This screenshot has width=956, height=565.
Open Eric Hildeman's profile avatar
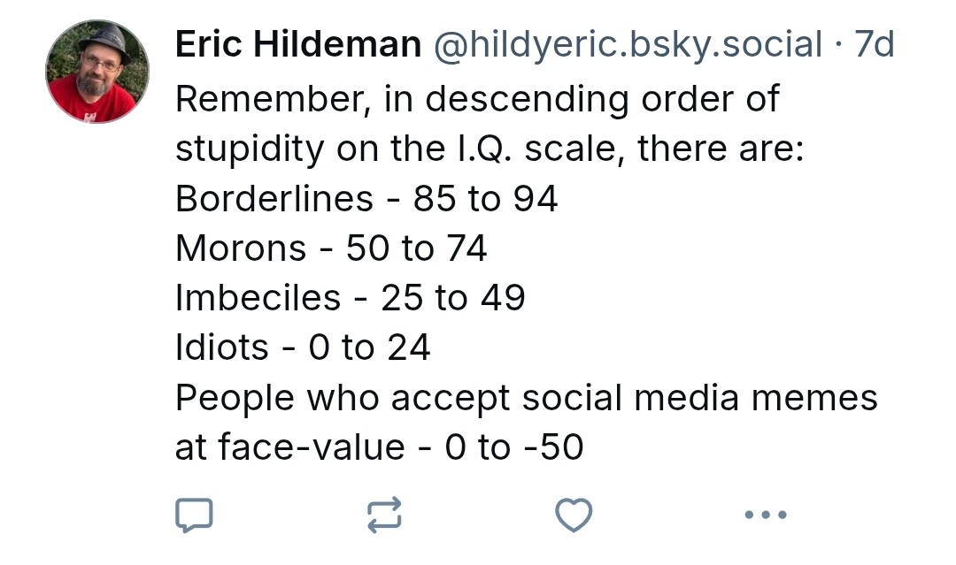97,72
